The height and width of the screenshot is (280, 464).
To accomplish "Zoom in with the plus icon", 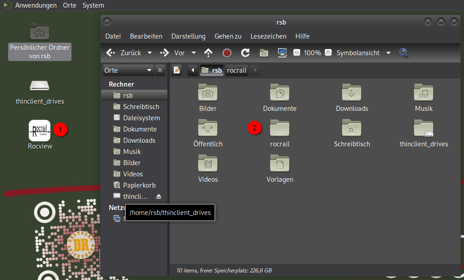I will click(328, 53).
